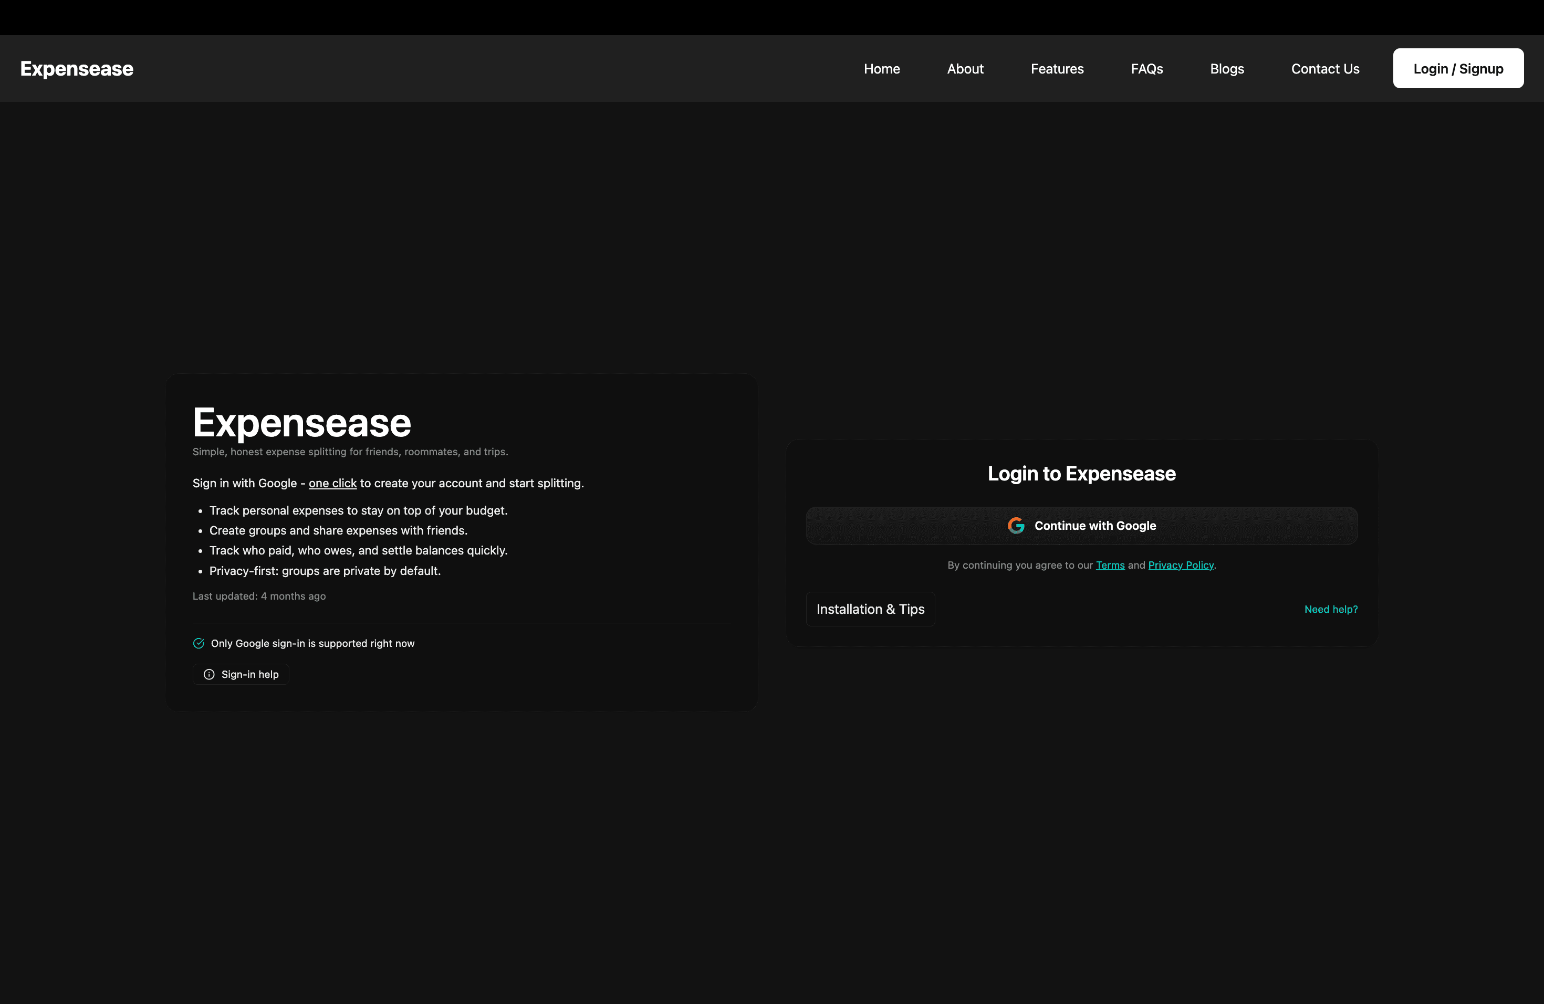The height and width of the screenshot is (1004, 1544).
Task: Click the Expensease logo in navbar
Action: tap(77, 69)
